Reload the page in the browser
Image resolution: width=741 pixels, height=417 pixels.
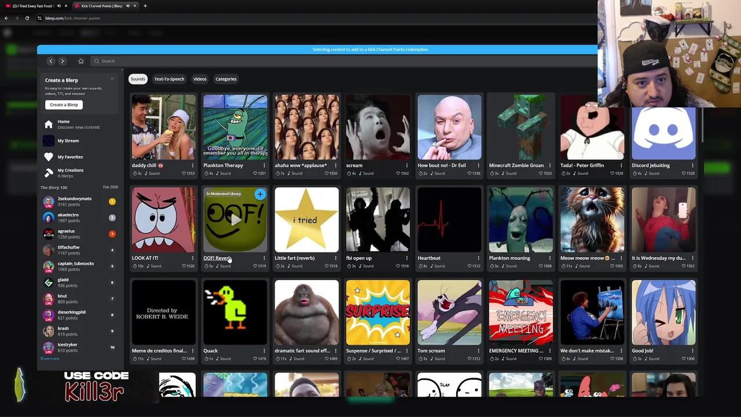pos(27,18)
